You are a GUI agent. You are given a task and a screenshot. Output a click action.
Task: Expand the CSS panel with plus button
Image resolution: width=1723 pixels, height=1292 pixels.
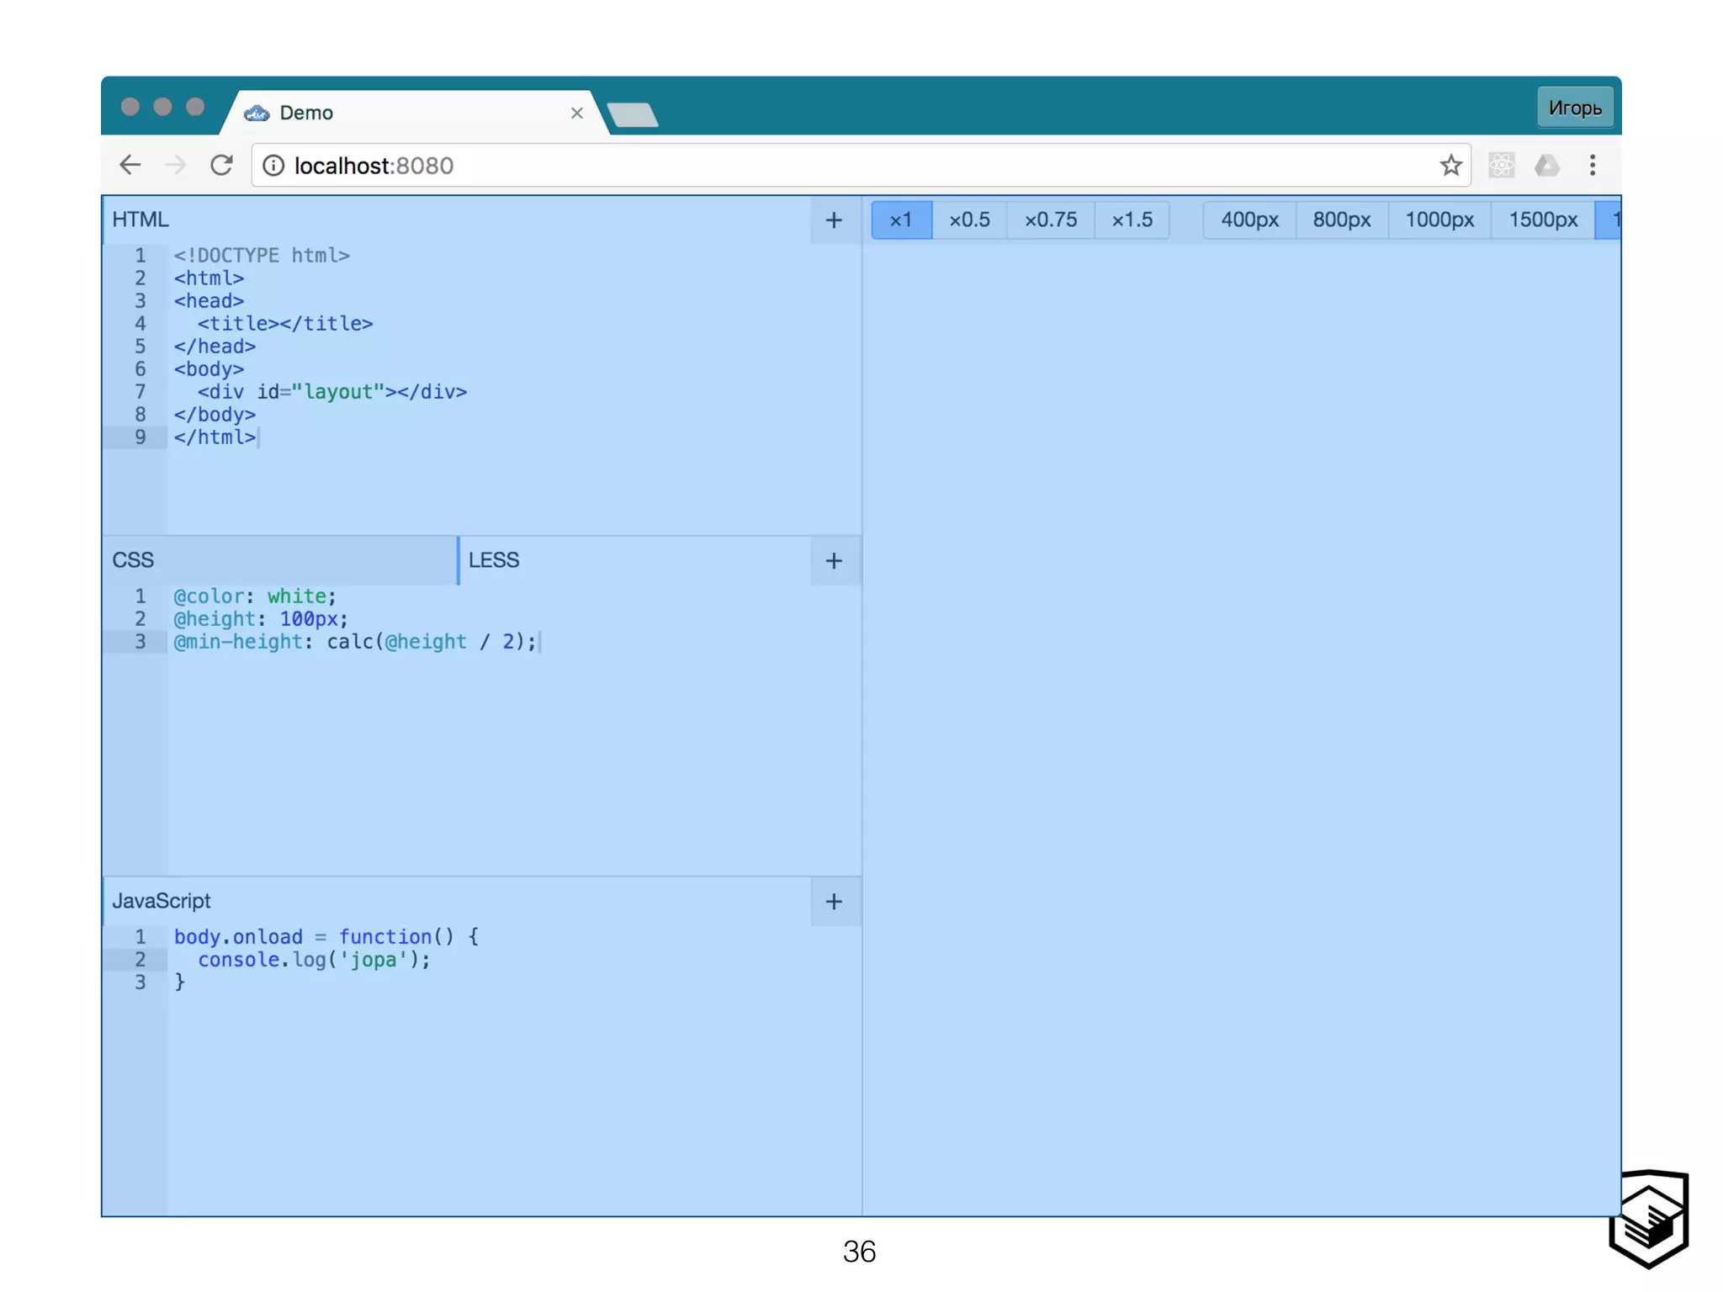(x=834, y=561)
